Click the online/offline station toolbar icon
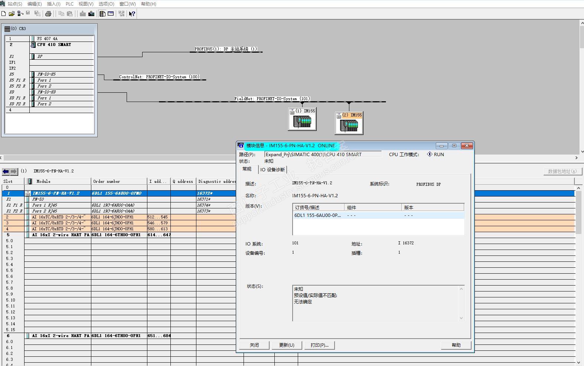This screenshot has width=584, height=366. [20, 14]
